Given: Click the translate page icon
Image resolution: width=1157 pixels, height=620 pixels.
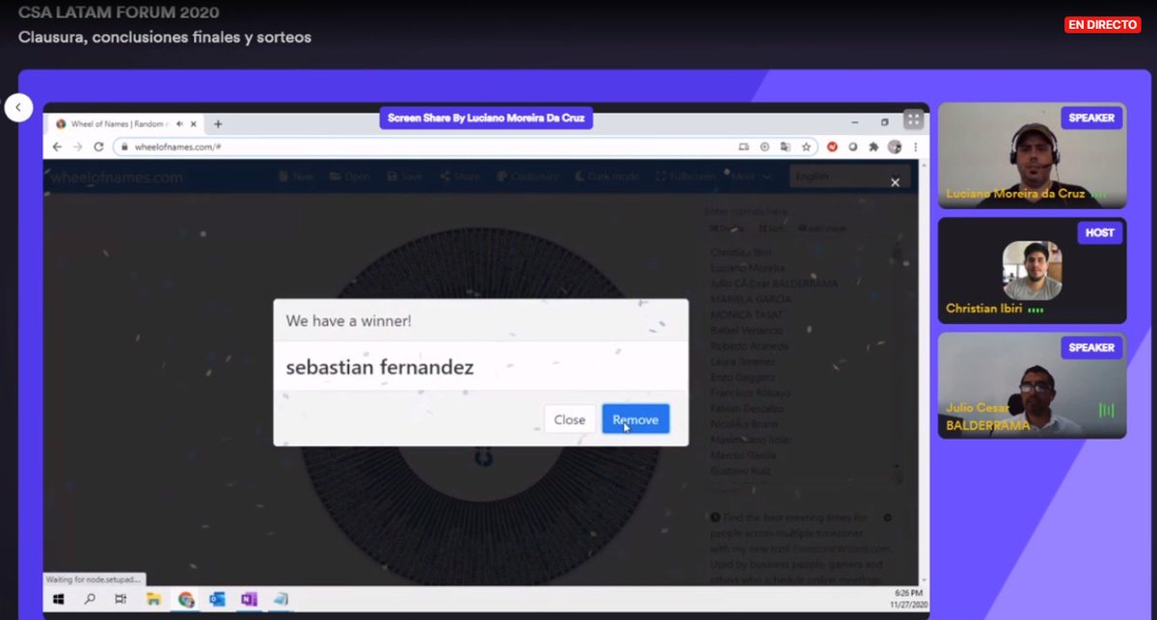Looking at the screenshot, I should tap(786, 148).
